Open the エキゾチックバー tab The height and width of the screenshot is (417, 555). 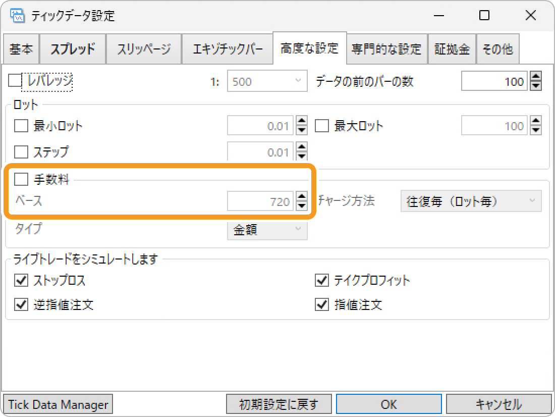click(227, 49)
